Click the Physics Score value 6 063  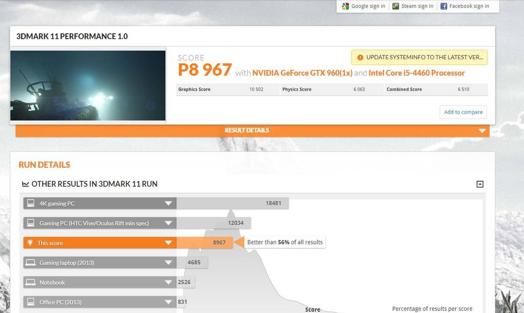(x=359, y=89)
